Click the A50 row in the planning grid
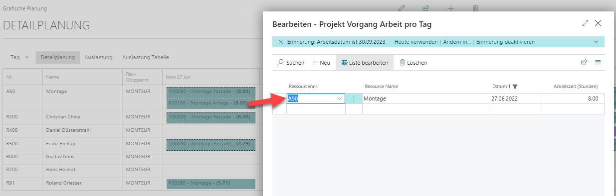The image size is (616, 196). point(131,98)
